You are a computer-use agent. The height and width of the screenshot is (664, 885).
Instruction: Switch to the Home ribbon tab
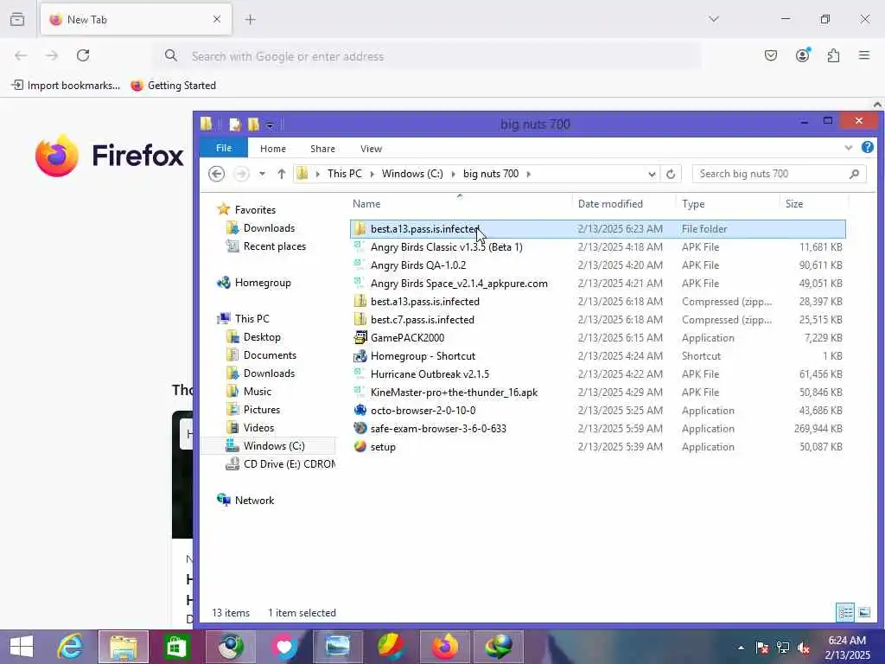(273, 149)
